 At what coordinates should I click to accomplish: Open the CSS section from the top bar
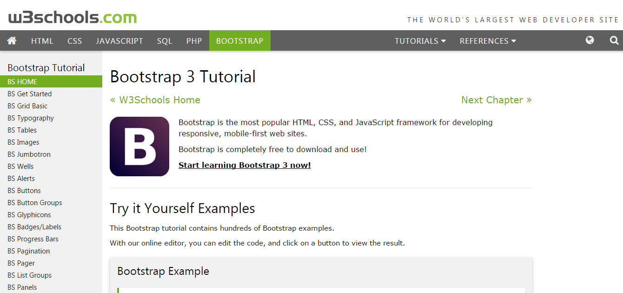pos(74,40)
